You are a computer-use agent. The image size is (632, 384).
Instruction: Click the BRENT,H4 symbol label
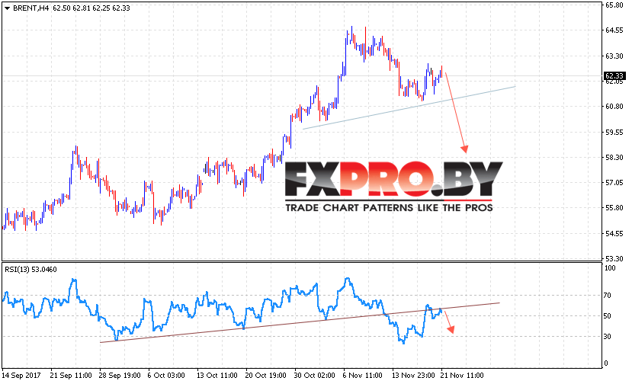point(31,8)
